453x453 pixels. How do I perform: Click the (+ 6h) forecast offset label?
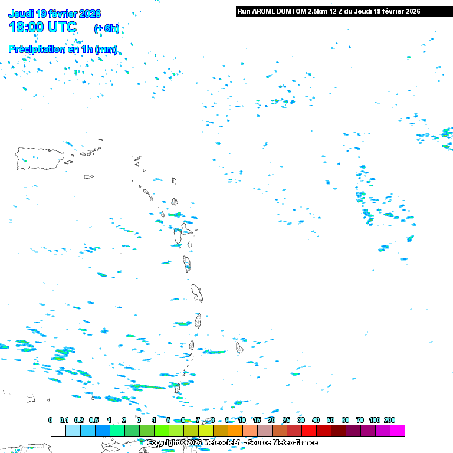[106, 28]
